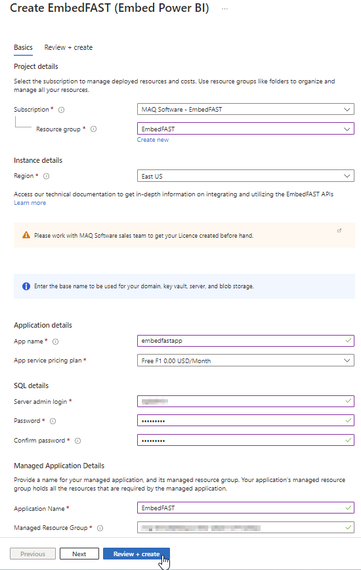Click the Confirm password info icon

tap(77, 441)
